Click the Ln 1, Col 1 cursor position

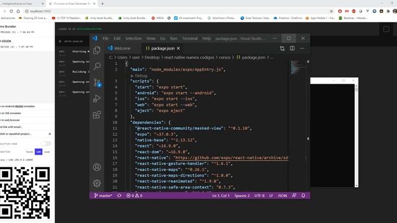click(221, 196)
